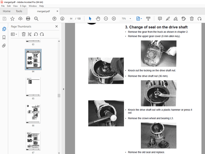Open the Help menu
Screen dimensions: 205x154
pyautogui.click(x=41, y=6)
